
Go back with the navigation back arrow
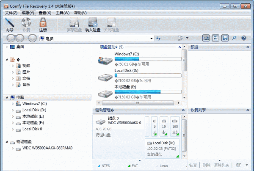point(11,39)
